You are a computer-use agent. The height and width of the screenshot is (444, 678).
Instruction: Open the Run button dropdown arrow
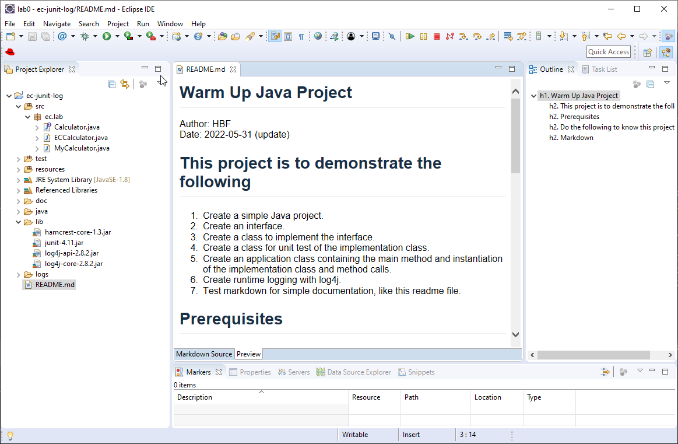tap(117, 36)
